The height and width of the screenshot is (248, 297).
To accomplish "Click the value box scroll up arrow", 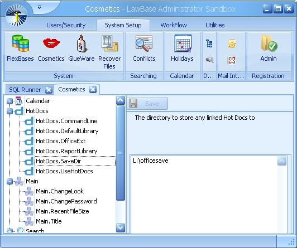I will point(282,161).
